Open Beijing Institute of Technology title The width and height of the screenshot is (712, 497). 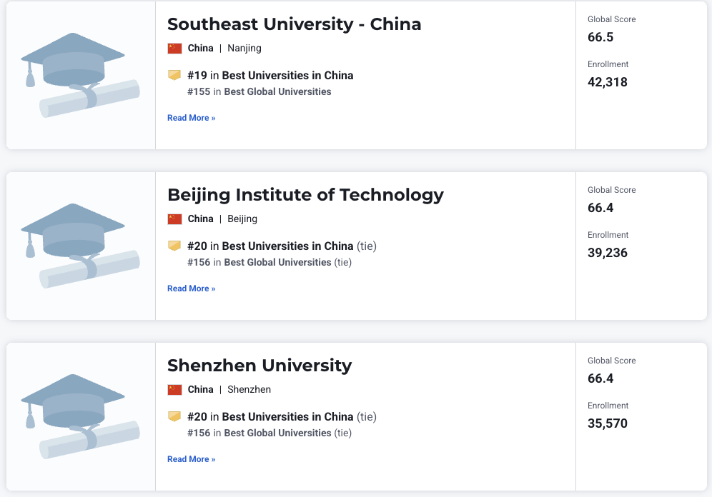click(x=305, y=195)
